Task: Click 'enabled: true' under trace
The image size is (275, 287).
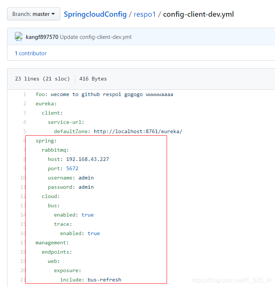Action: 80,233
